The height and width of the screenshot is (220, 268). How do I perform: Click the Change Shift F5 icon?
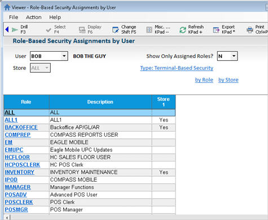click(116, 30)
